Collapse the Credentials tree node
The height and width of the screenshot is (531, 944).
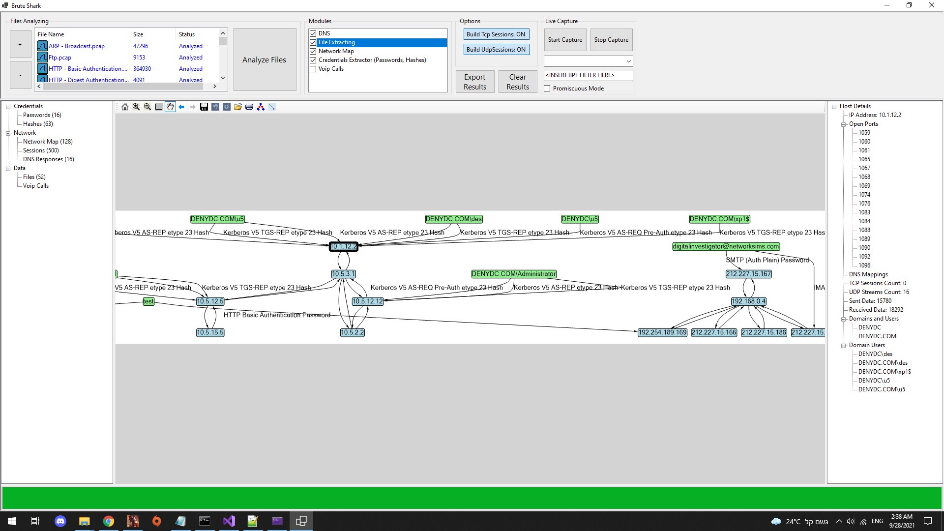pyautogui.click(x=8, y=106)
